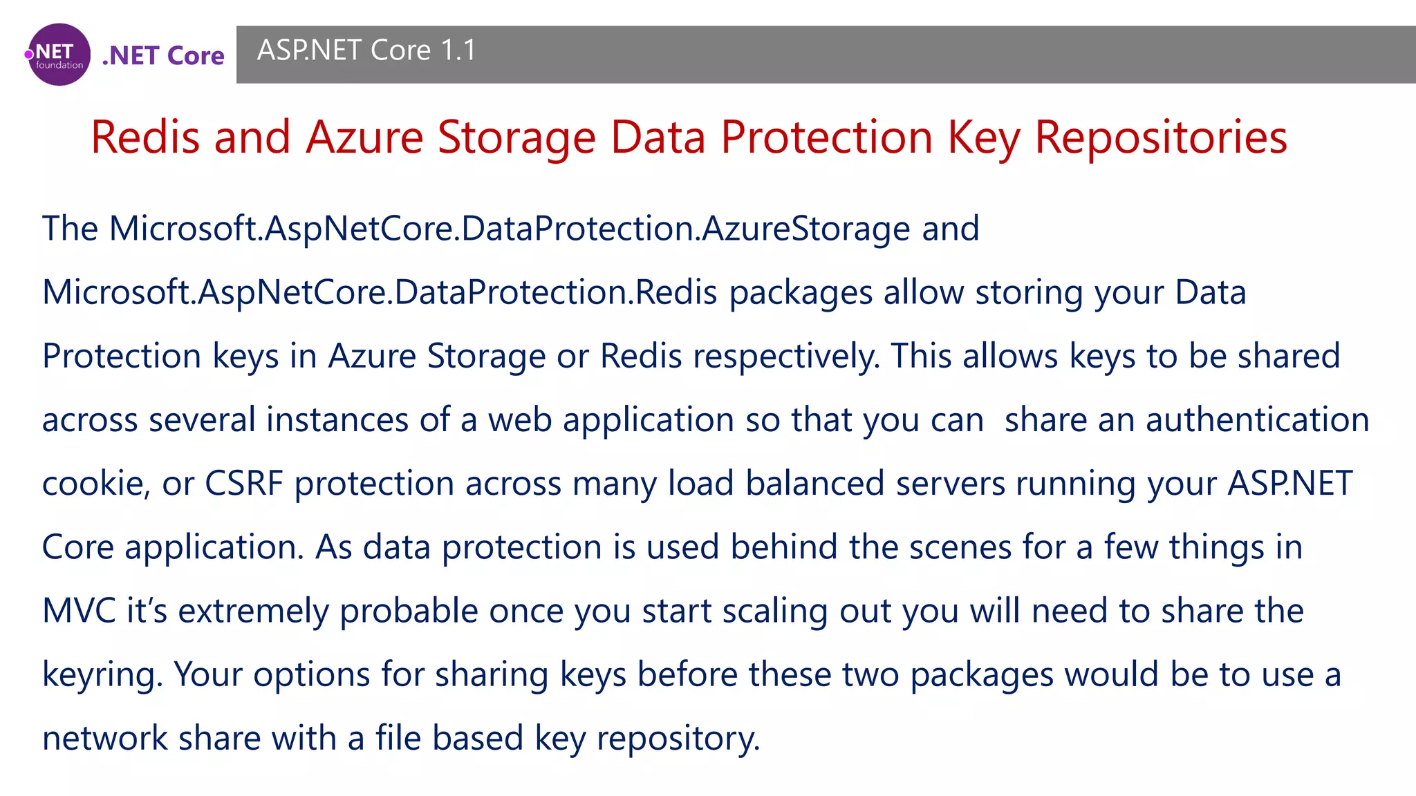Click "CSRF protection" in the paragraph
The image size is (1416, 796).
(329, 484)
